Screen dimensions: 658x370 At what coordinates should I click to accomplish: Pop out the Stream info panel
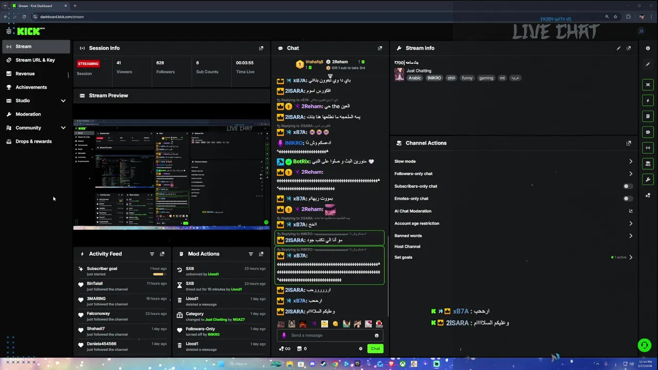click(x=629, y=48)
